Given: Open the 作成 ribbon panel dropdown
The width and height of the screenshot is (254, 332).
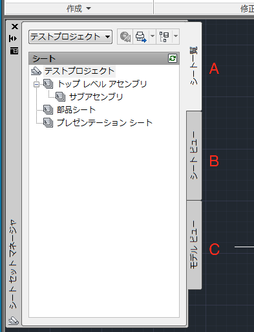Looking at the screenshot, I should pyautogui.click(x=79, y=8).
